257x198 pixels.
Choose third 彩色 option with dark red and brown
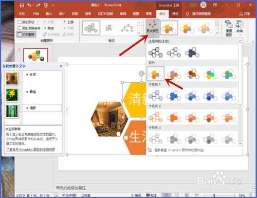click(192, 74)
